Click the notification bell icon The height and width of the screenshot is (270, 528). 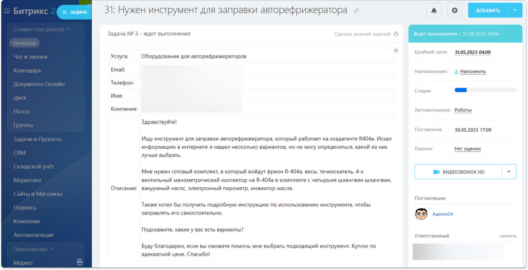tap(434, 10)
